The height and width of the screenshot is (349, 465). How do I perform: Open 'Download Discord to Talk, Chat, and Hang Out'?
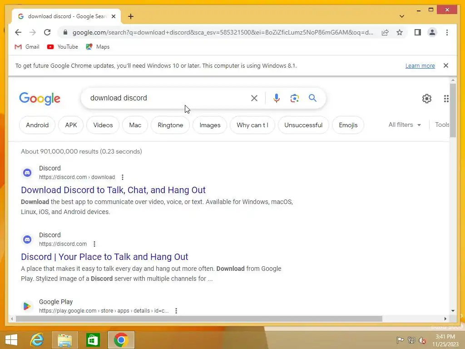(113, 190)
